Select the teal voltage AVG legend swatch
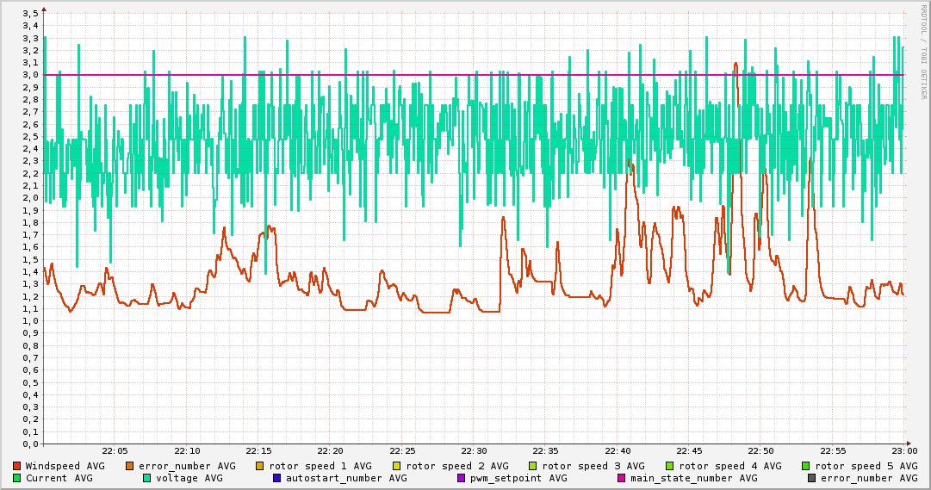Image resolution: width=931 pixels, height=490 pixels. [x=146, y=478]
